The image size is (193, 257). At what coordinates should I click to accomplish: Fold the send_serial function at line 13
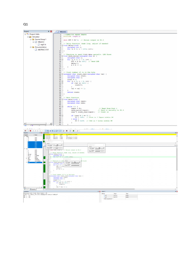[62, 56]
